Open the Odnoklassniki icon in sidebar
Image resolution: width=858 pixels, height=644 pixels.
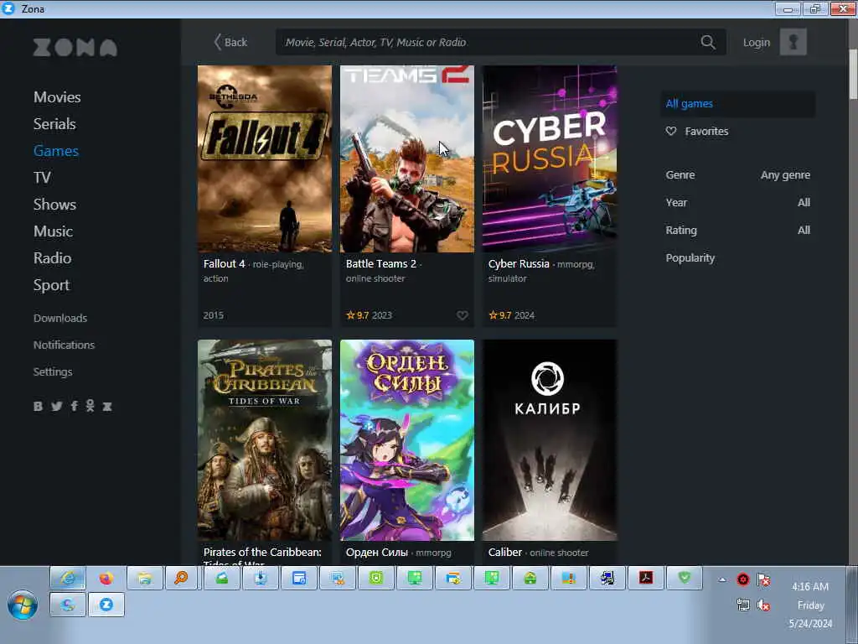(90, 406)
